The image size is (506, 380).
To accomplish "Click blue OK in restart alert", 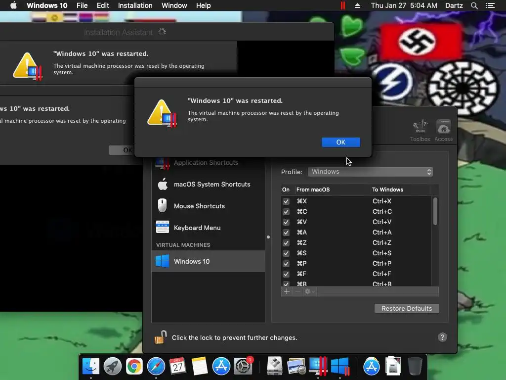I will (x=341, y=142).
